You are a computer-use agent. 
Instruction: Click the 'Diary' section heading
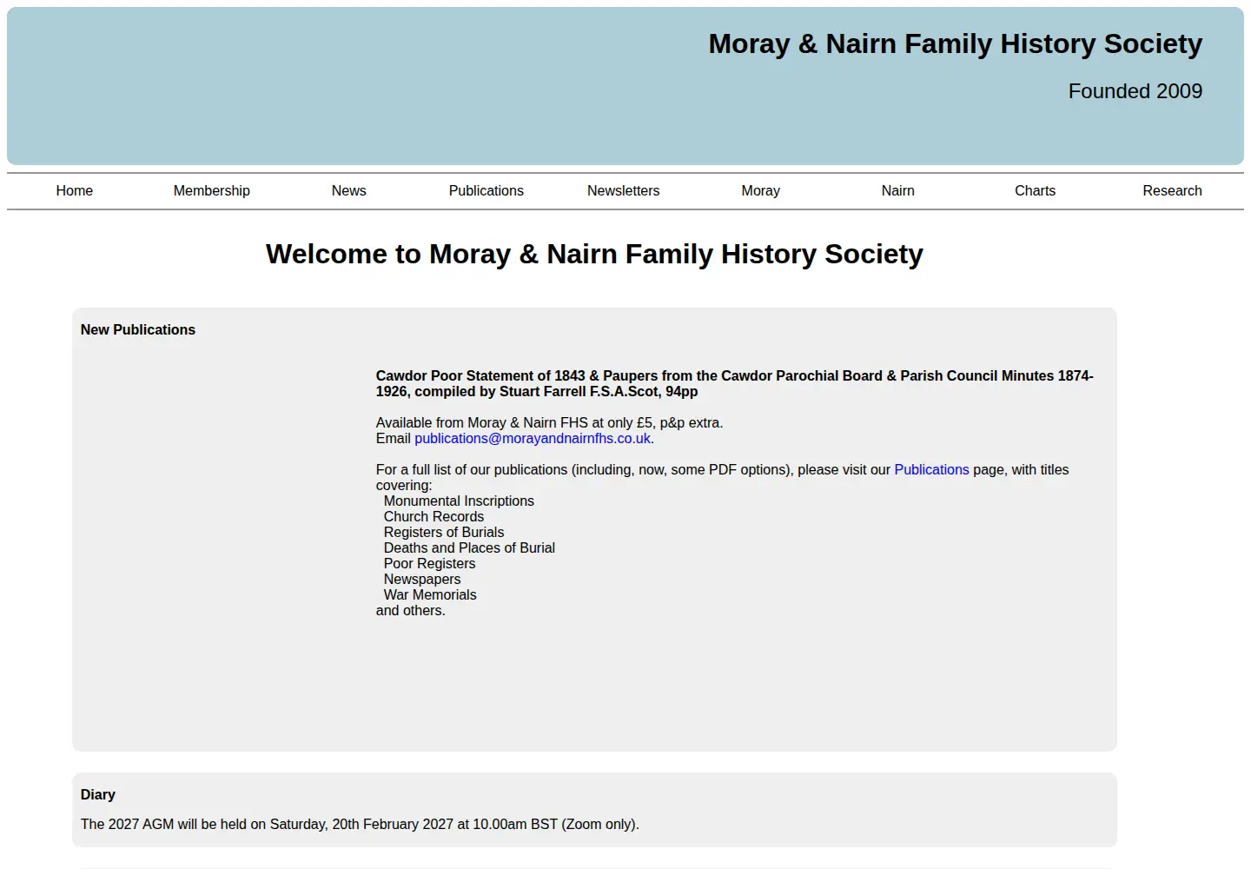click(98, 795)
